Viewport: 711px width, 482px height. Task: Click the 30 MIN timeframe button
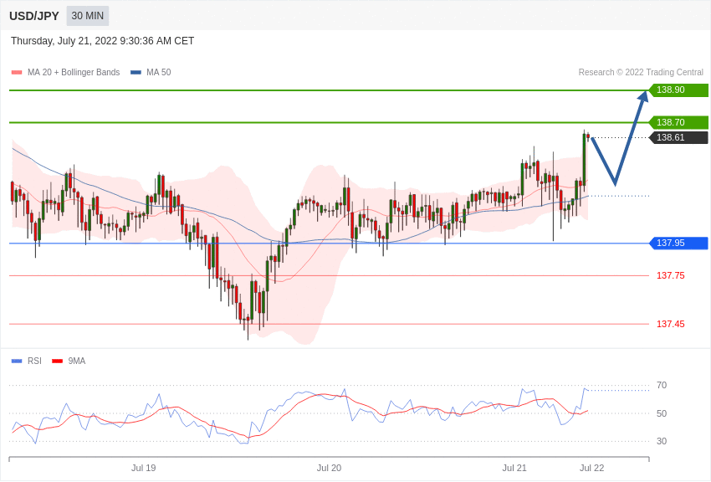point(88,16)
